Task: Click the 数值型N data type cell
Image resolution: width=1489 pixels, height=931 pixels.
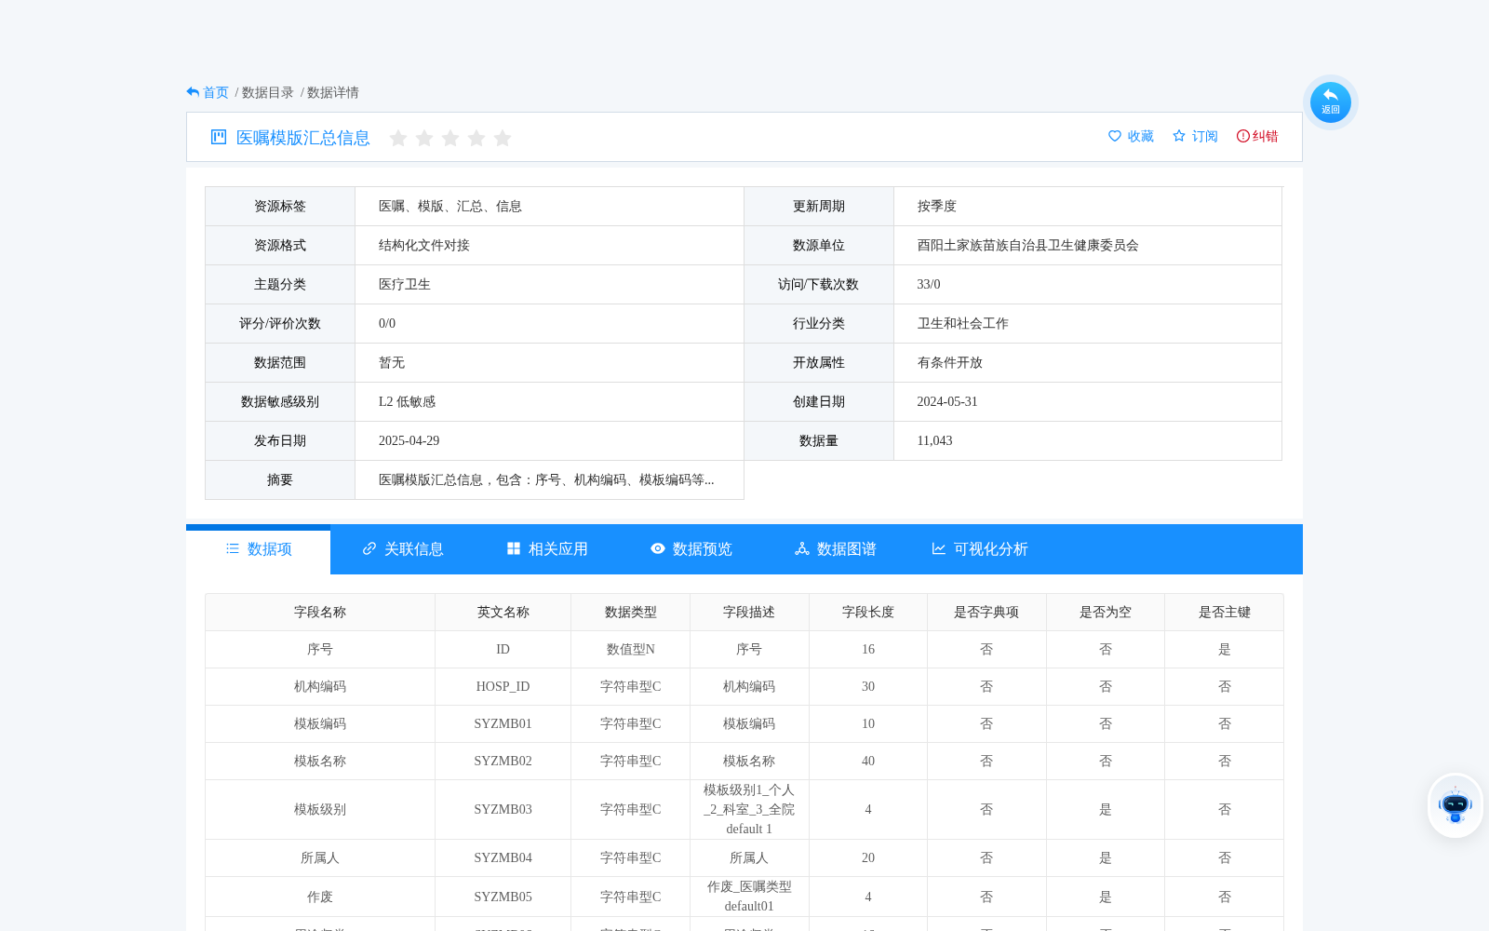Action: (631, 649)
